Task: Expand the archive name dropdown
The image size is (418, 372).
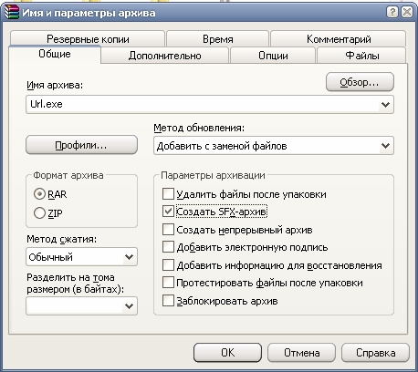Action: (385, 105)
